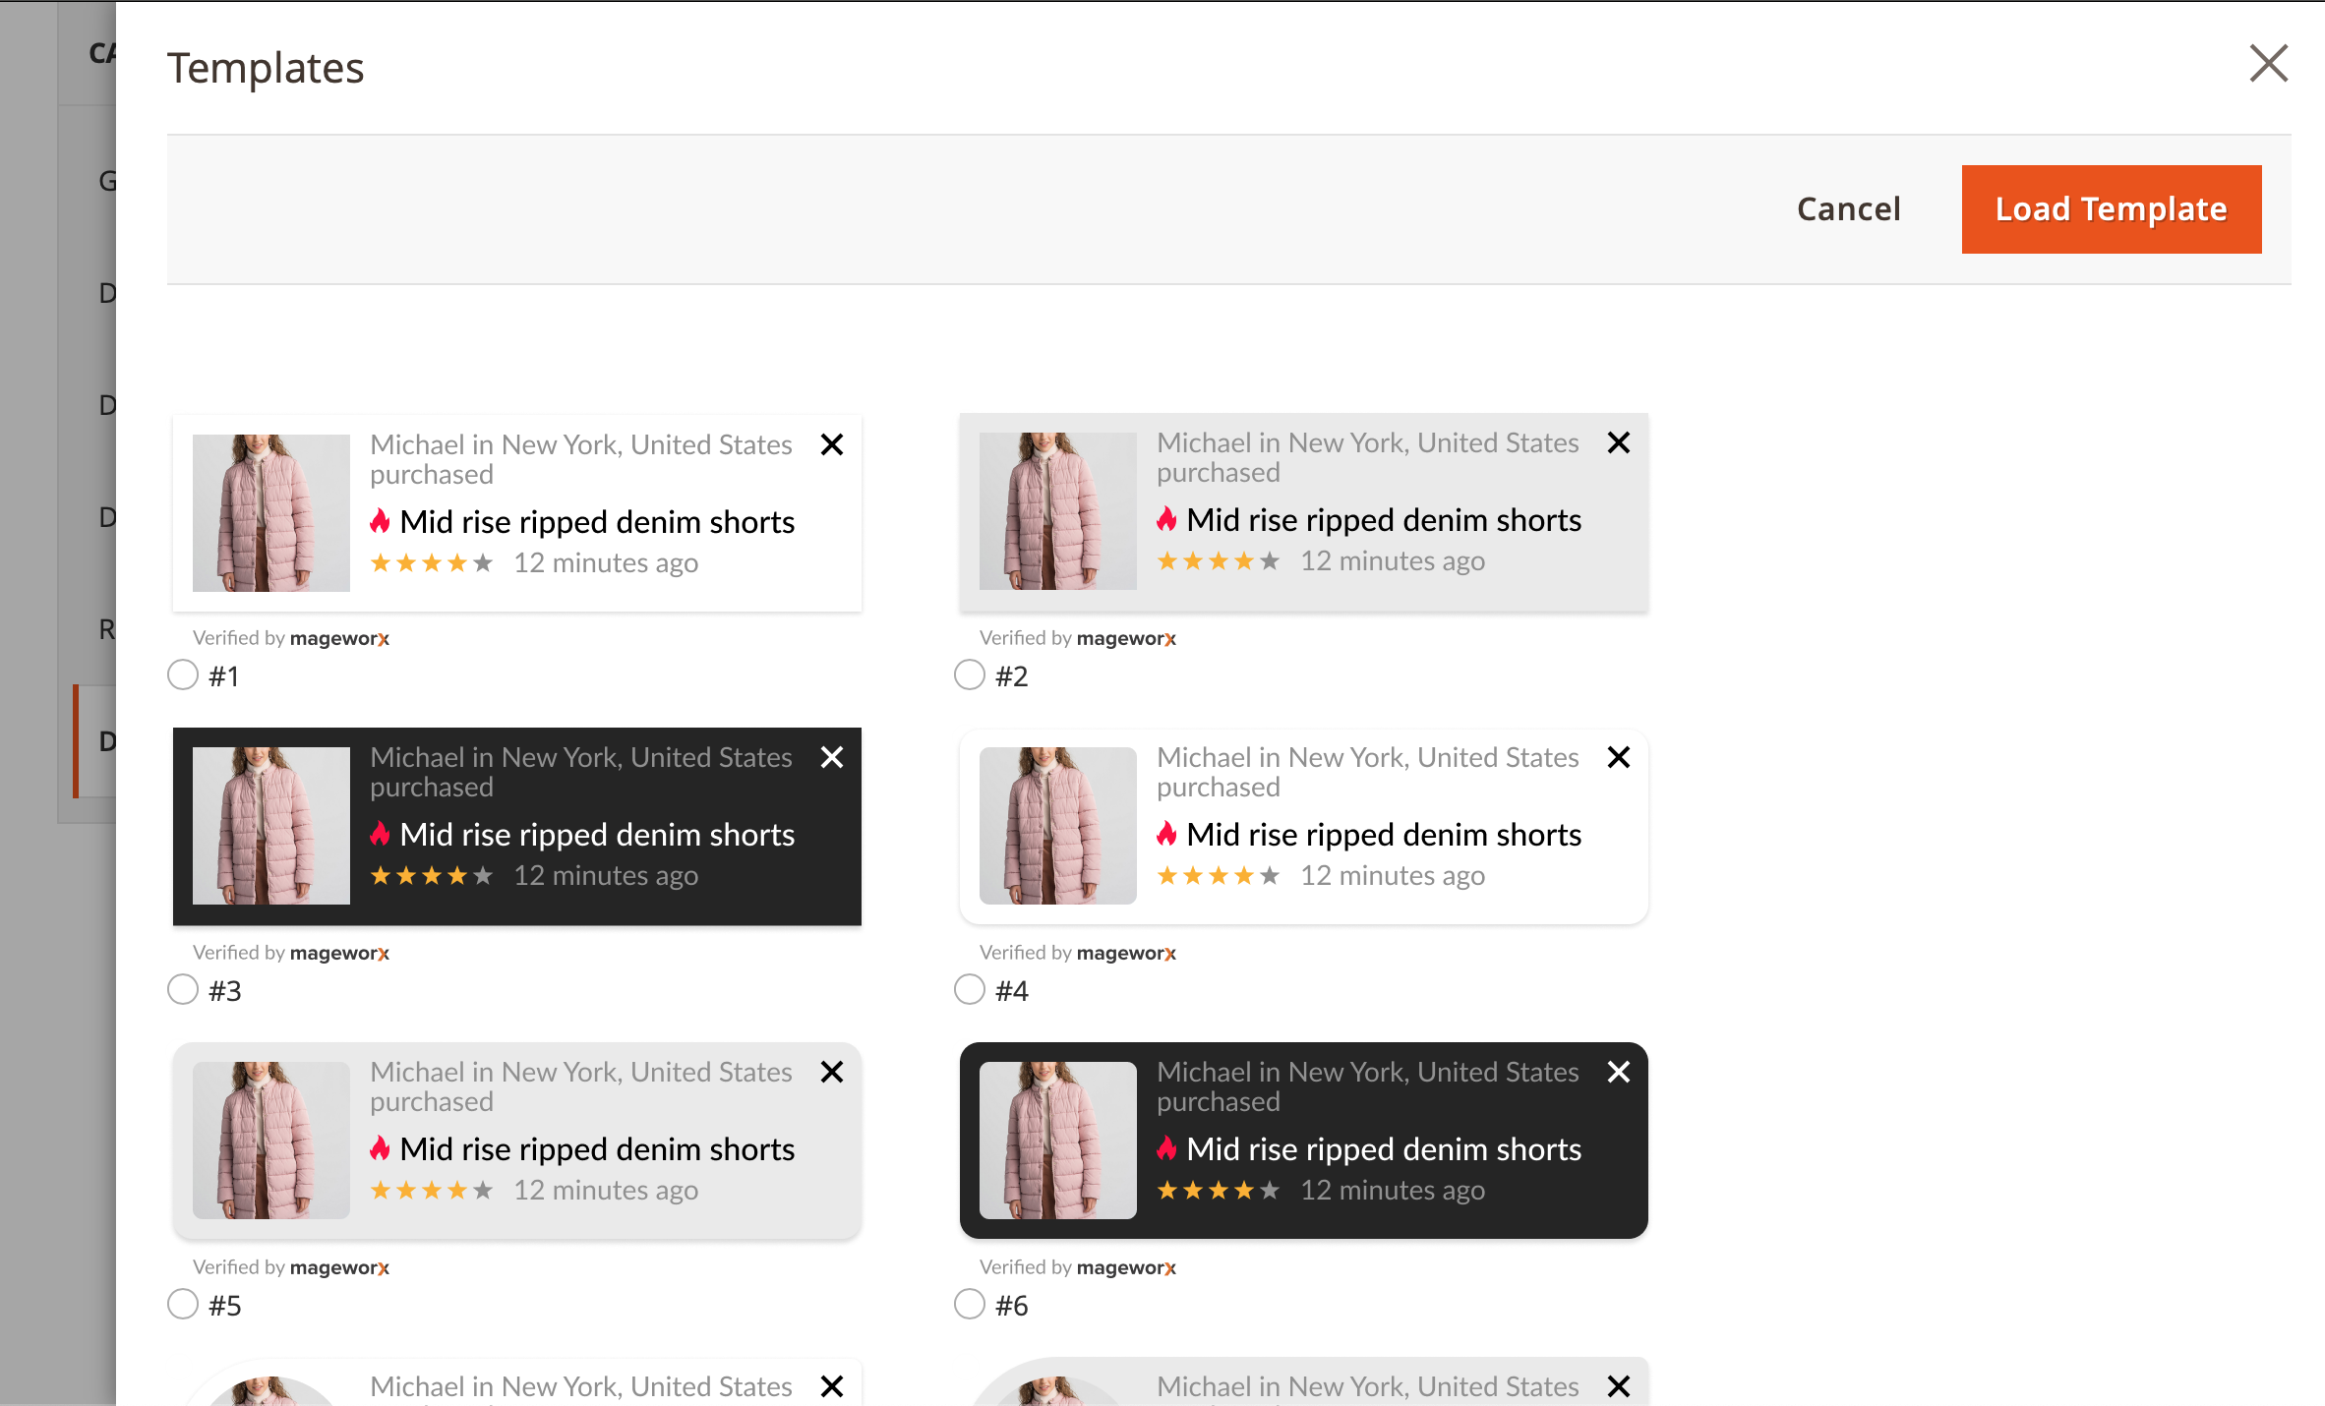This screenshot has height=1406, width=2325.
Task: Click the flame icon in template #5
Action: click(380, 1148)
